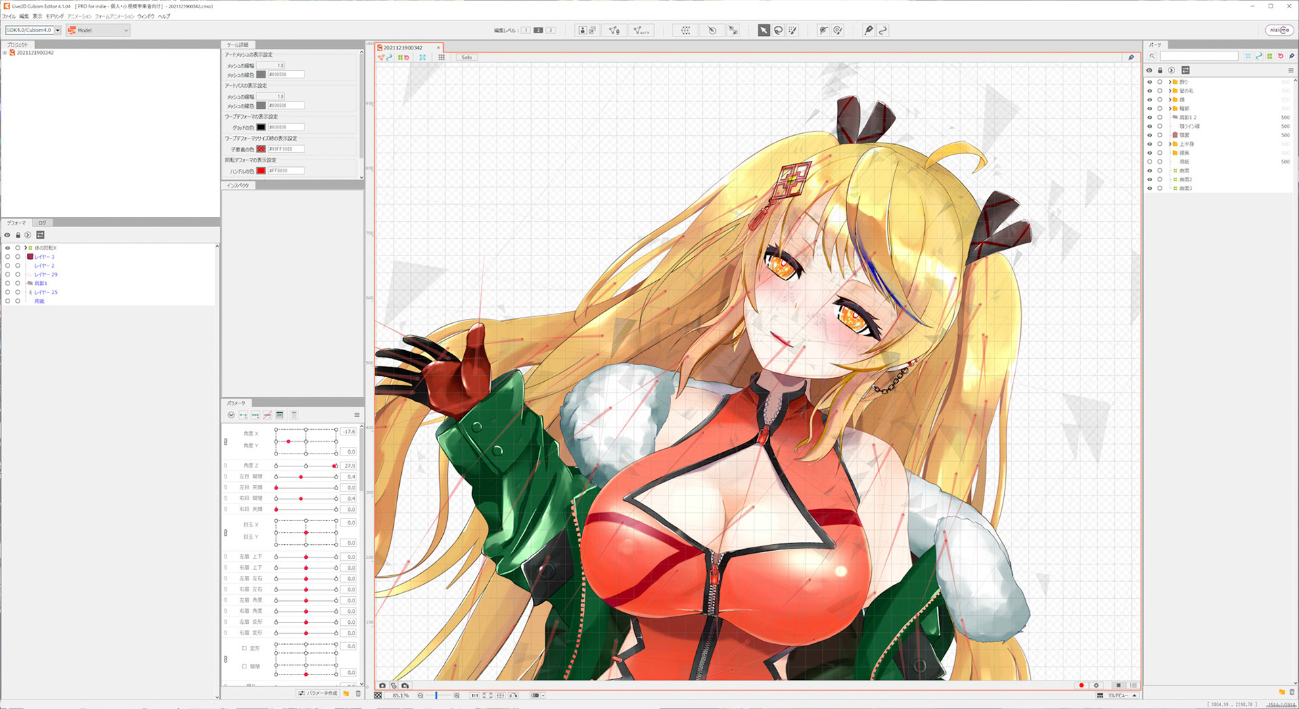Open the texture atlas editor icon
This screenshot has width=1299, height=709.
(x=587, y=30)
